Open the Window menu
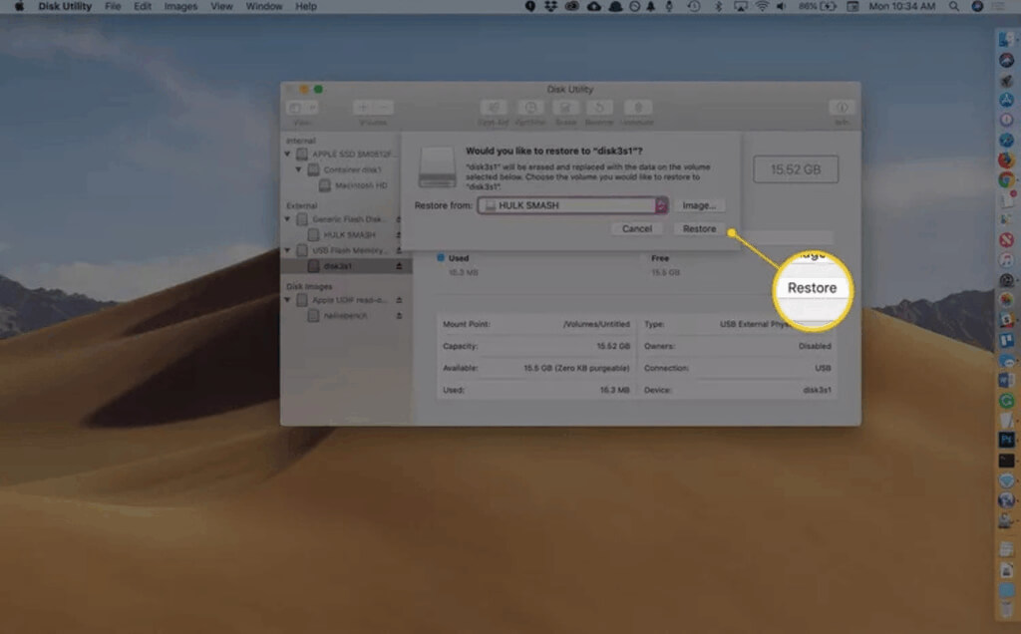1021x634 pixels. (x=263, y=7)
